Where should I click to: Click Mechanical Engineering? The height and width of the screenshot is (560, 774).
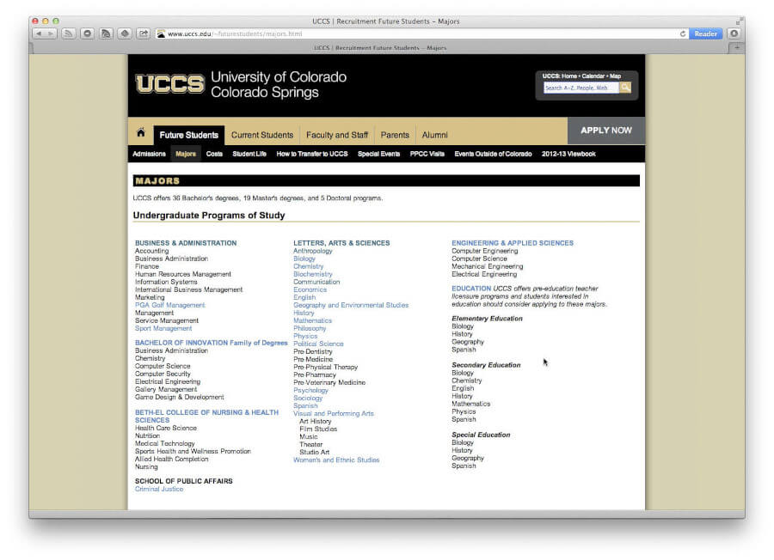click(x=488, y=267)
